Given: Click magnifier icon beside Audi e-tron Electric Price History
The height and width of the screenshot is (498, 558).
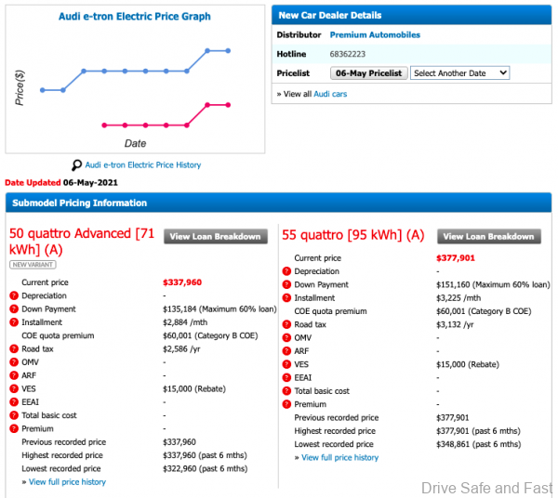Looking at the screenshot, I should (x=77, y=164).
